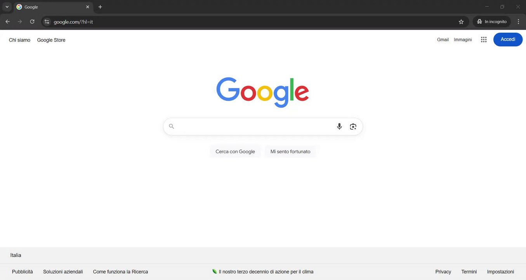Open the Chrome three-dot menu
Image resolution: width=526 pixels, height=280 pixels.
pyautogui.click(x=519, y=22)
